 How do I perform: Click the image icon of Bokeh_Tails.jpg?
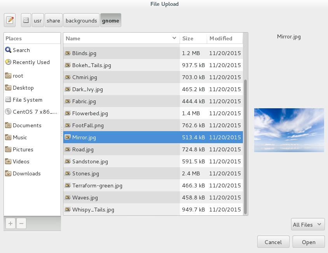pyautogui.click(x=67, y=65)
